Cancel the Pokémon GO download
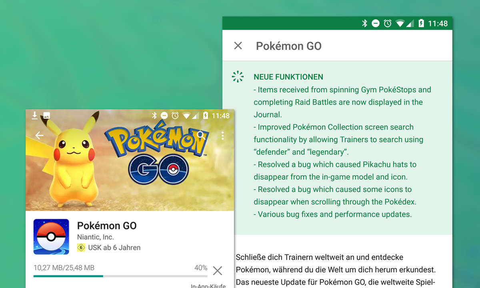This screenshot has height=288, width=480. pos(217,271)
